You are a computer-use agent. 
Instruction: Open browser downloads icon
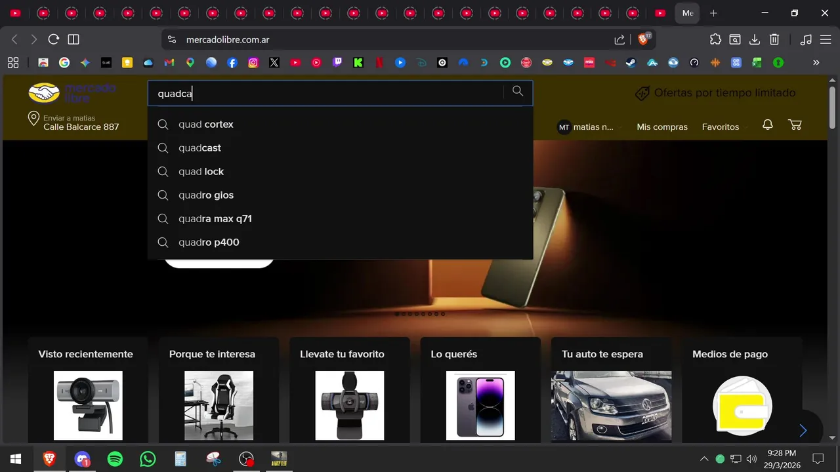coord(755,39)
